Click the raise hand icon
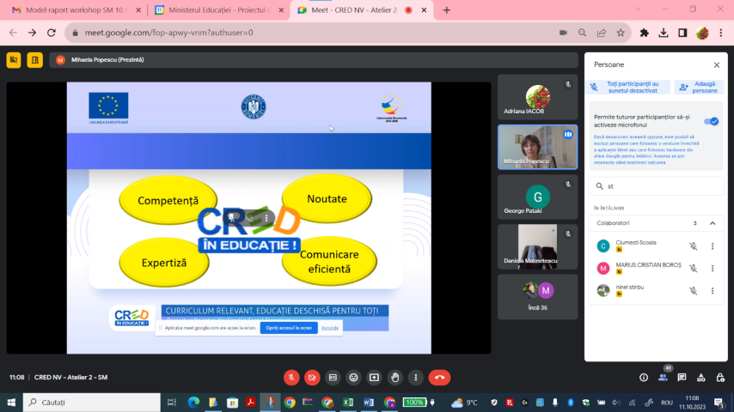The height and width of the screenshot is (412, 734). (395, 377)
